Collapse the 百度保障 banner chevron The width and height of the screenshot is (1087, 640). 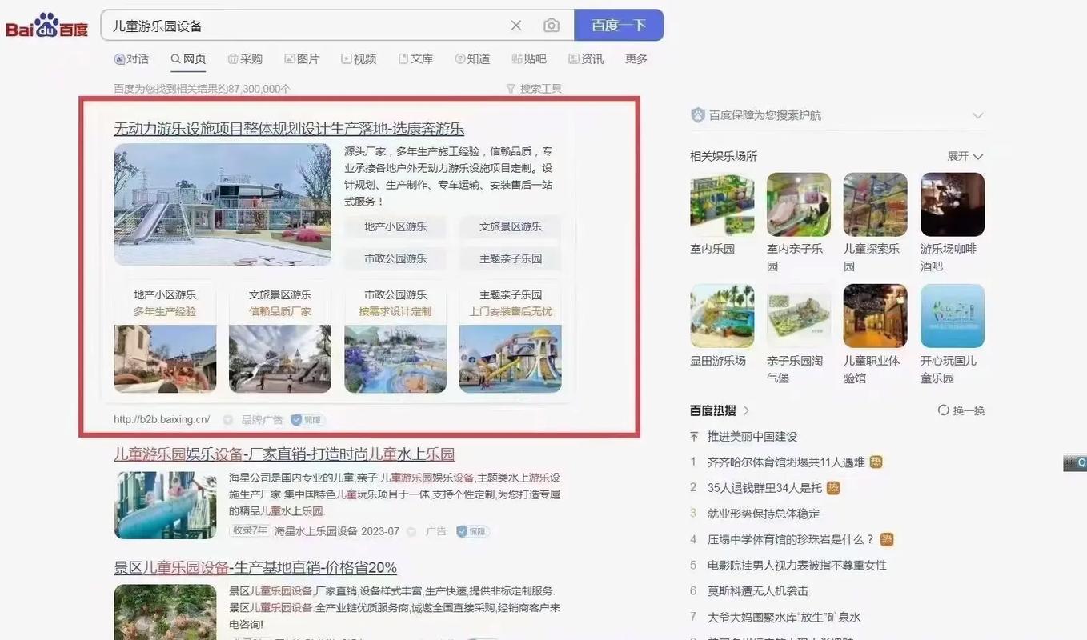(x=978, y=114)
